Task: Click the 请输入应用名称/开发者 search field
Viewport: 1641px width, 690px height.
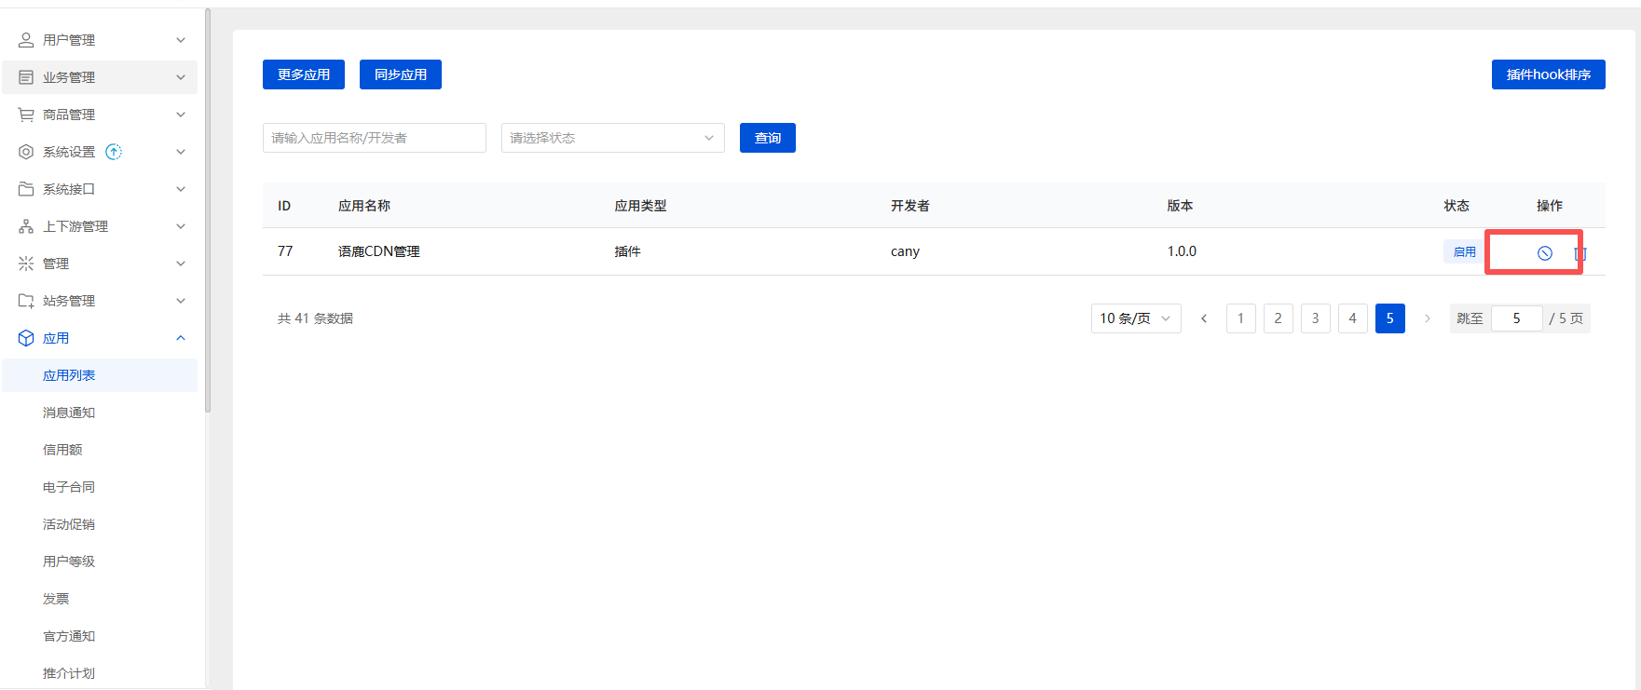Action: [374, 138]
